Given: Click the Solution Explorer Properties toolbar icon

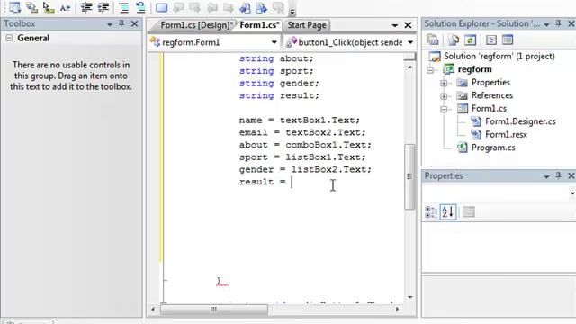Looking at the screenshot, I should [433, 40].
